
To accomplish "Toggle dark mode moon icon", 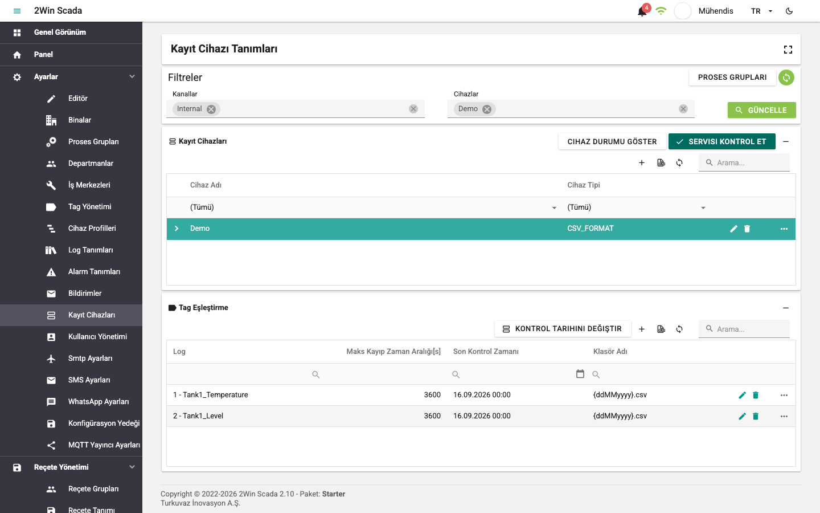I will point(789,11).
